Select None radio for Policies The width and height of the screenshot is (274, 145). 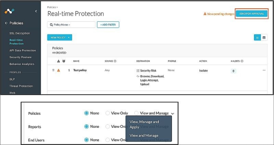tap(86, 113)
